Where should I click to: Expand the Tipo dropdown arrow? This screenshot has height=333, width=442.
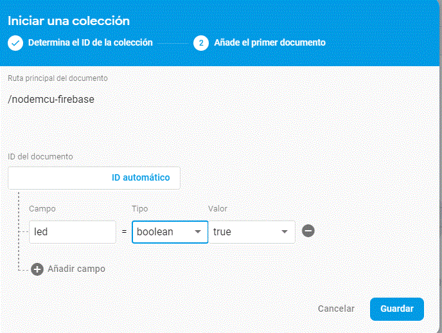[x=197, y=232]
